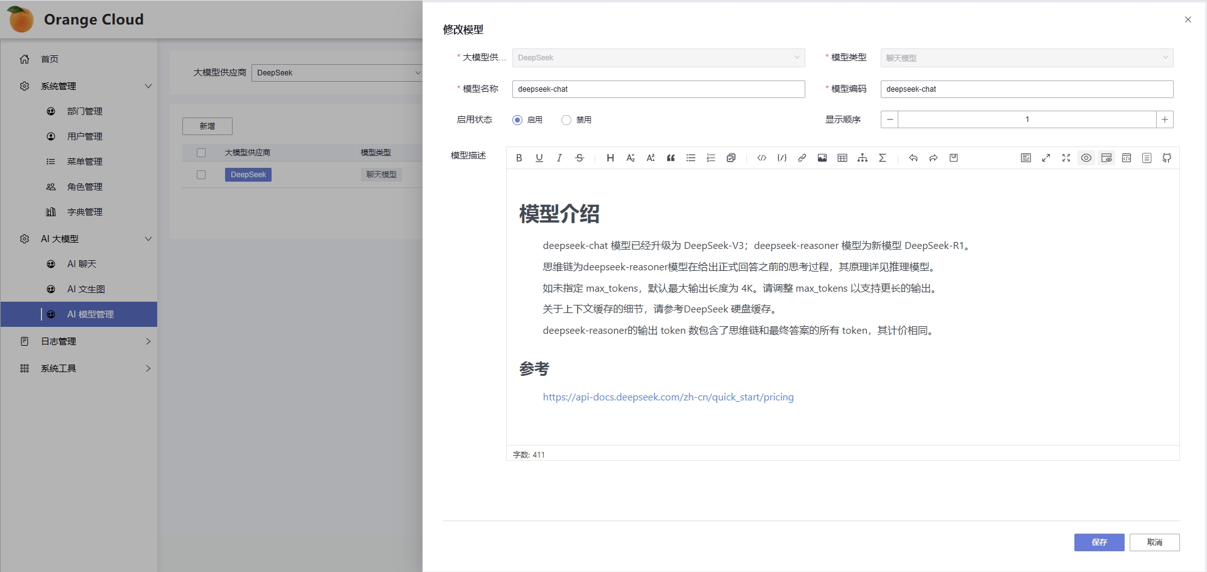1207x572 pixels.
Task: Click the 取消 button
Action: pyautogui.click(x=1154, y=542)
